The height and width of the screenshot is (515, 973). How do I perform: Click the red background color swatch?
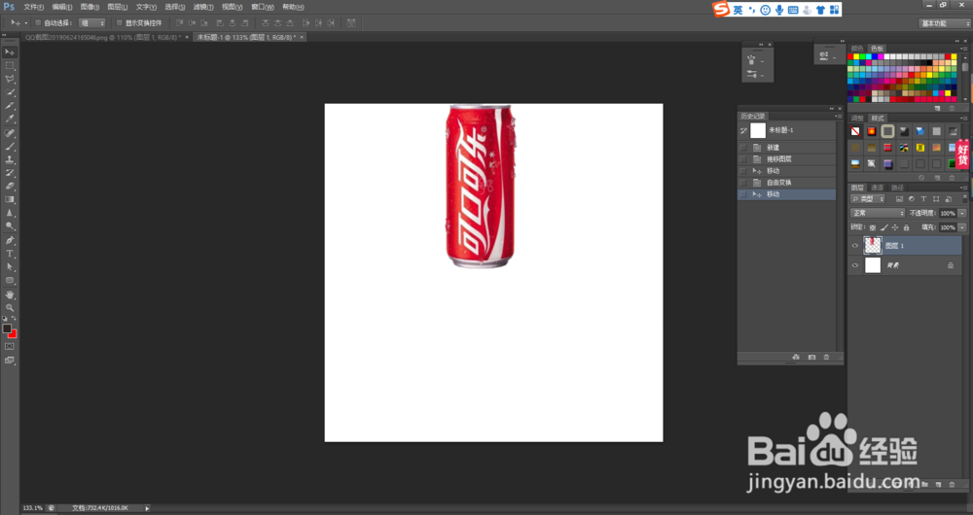point(13,334)
